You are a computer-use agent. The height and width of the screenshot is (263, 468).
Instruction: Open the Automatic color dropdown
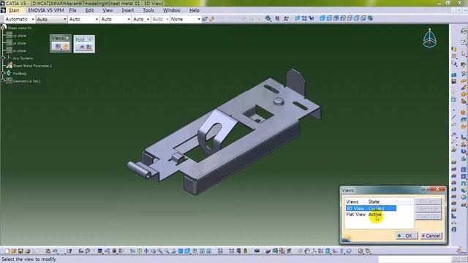point(20,19)
